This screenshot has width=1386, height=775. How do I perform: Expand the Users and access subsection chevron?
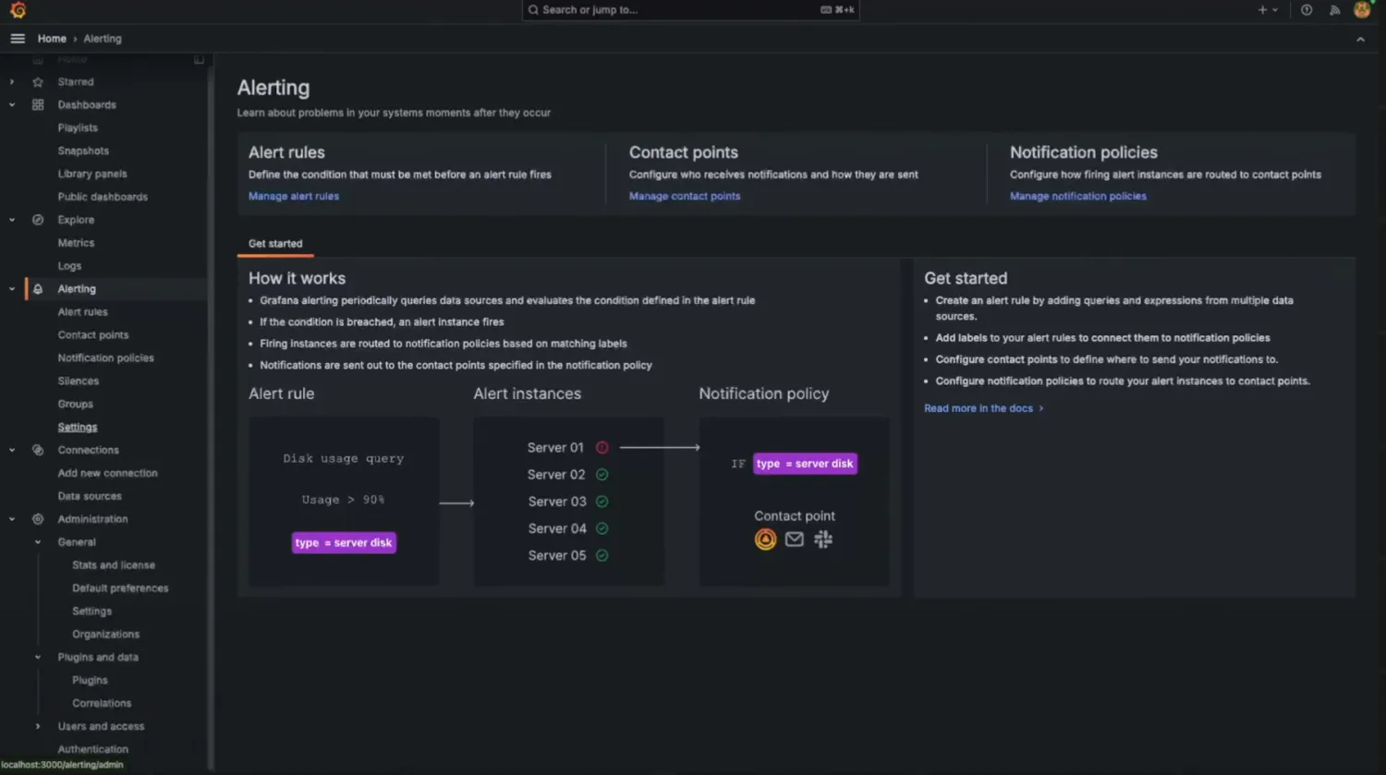pos(38,727)
